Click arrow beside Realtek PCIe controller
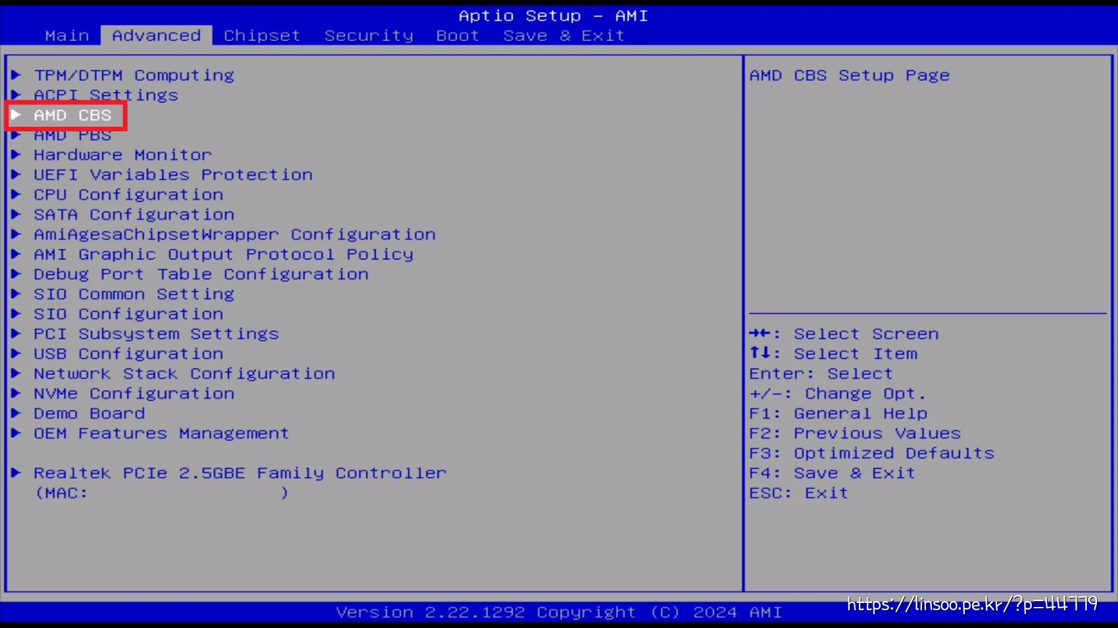Viewport: 1118px width, 628px height. 16,473
